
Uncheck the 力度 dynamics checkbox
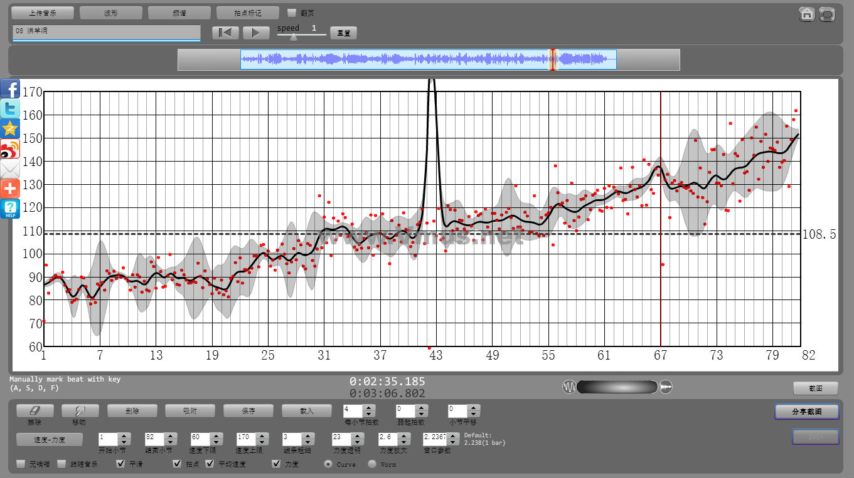pyautogui.click(x=276, y=464)
